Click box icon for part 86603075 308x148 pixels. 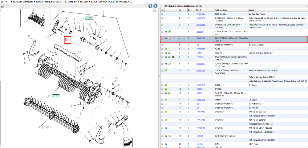[x=169, y=64]
